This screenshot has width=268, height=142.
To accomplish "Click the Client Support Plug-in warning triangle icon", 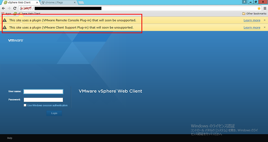I will tap(5, 27).
